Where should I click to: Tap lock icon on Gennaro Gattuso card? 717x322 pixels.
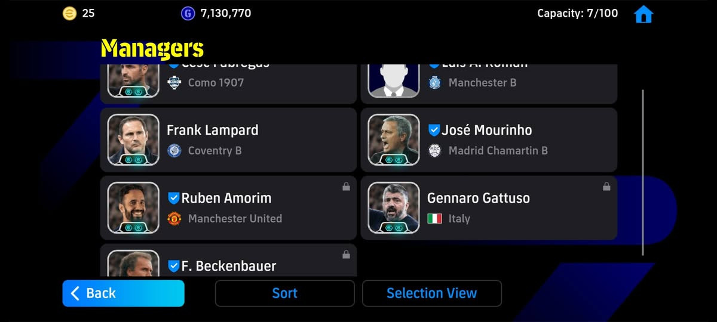tap(606, 187)
